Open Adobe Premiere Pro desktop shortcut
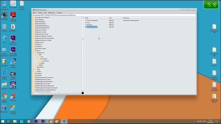Image resolution: width=221 pixels, height=124 pixels. point(13,40)
